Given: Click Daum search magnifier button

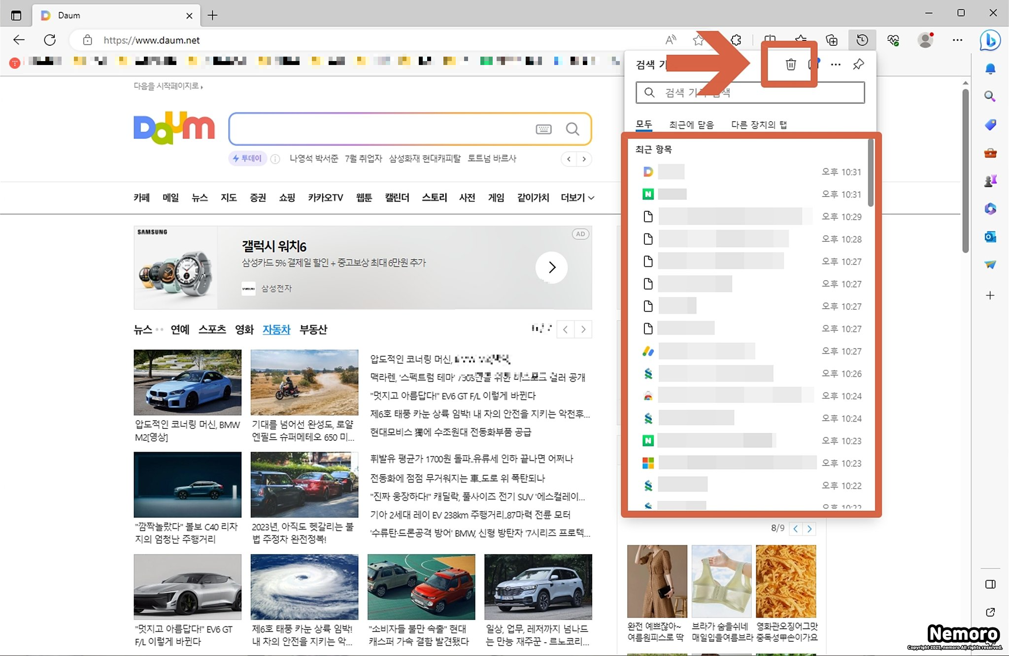Looking at the screenshot, I should click(x=572, y=129).
